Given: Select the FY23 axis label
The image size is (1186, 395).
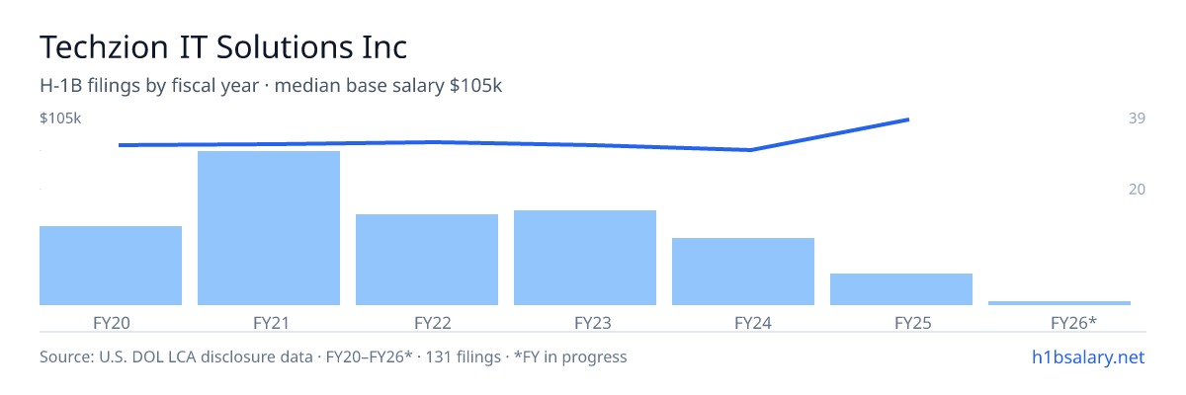Looking at the screenshot, I should click(x=585, y=322).
